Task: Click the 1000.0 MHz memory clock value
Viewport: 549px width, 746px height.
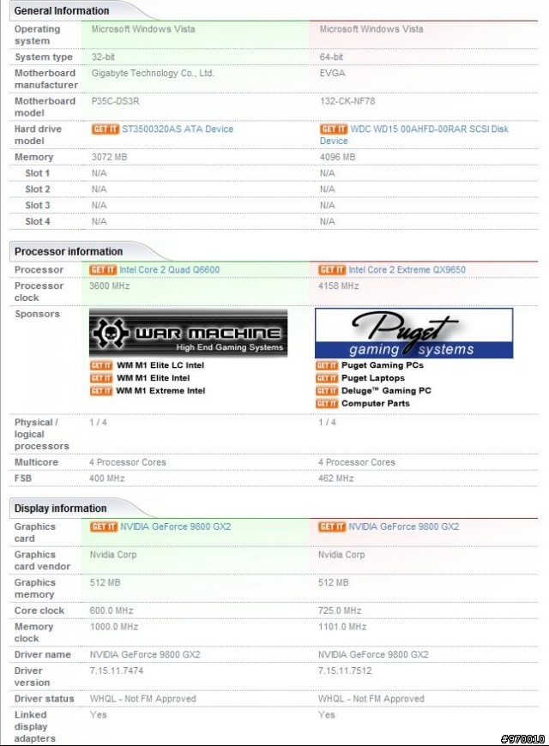Action: (114, 627)
